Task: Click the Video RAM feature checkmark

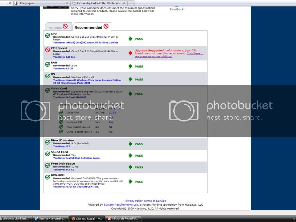Action: coord(61,112)
